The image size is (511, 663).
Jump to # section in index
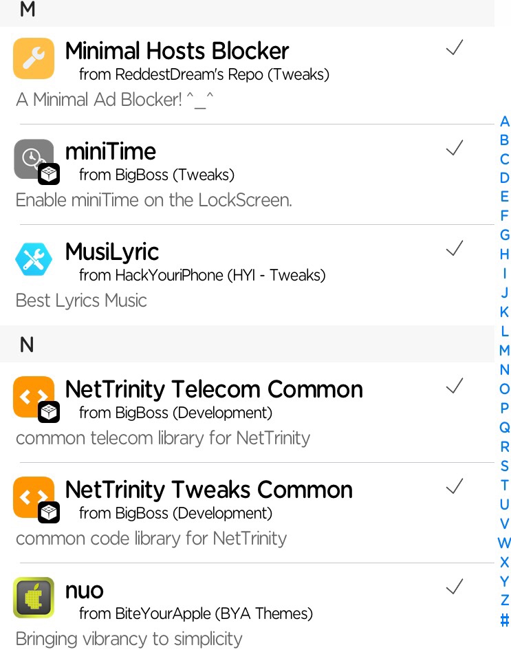pyautogui.click(x=504, y=620)
